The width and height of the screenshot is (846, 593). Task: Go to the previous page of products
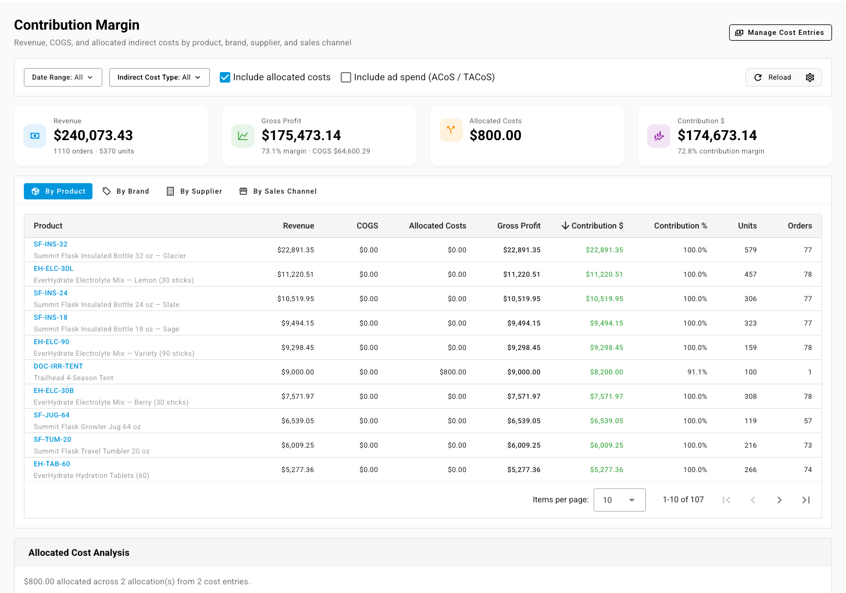tap(753, 500)
